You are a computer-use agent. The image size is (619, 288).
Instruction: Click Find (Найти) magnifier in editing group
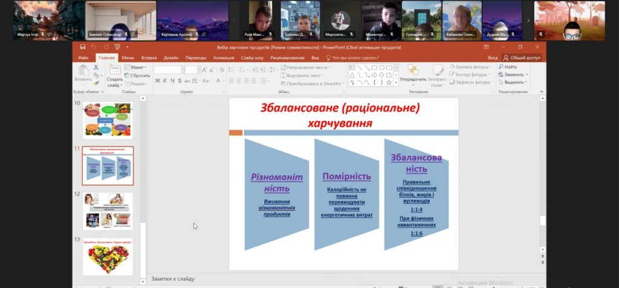pos(507,67)
